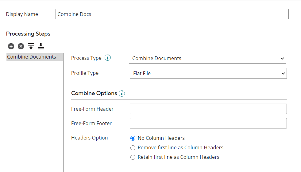Enable Retain first line as Column Headers
Viewport: 301px width, 172px height.
[x=133, y=157]
